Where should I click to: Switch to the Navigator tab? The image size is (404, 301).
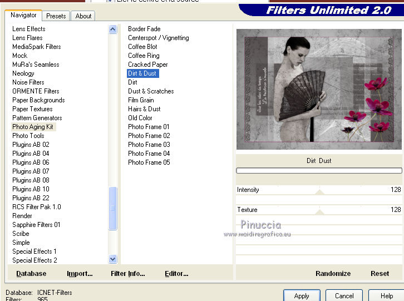[x=23, y=15]
